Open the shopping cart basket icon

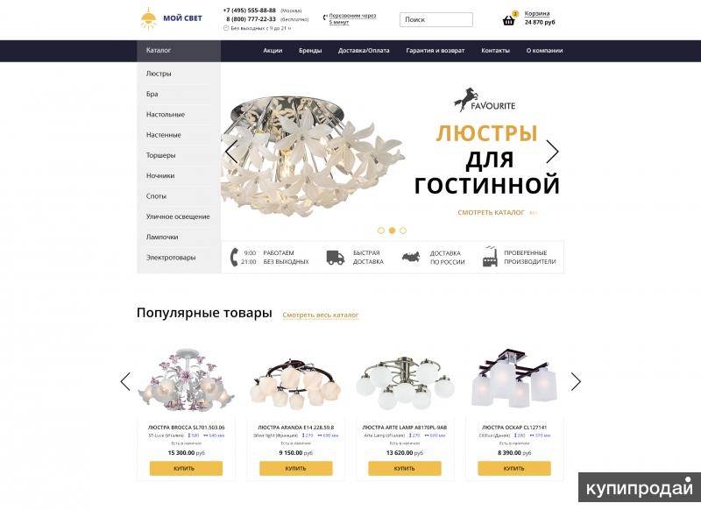coord(508,20)
